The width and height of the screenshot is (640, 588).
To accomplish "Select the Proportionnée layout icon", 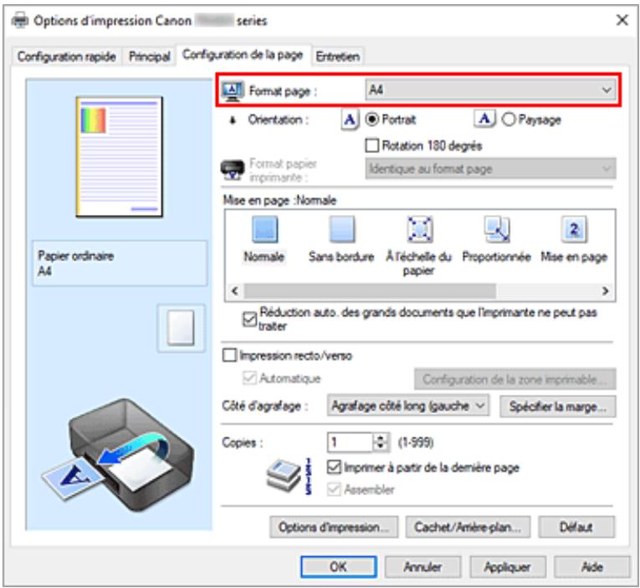I will pos(497,229).
